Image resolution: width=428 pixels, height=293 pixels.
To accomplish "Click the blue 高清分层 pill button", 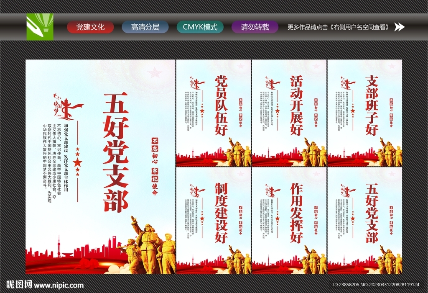I will (x=145, y=27).
